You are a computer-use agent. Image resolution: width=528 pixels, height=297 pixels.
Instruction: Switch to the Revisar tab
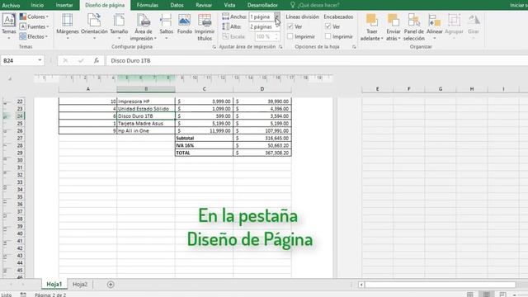(x=204, y=5)
